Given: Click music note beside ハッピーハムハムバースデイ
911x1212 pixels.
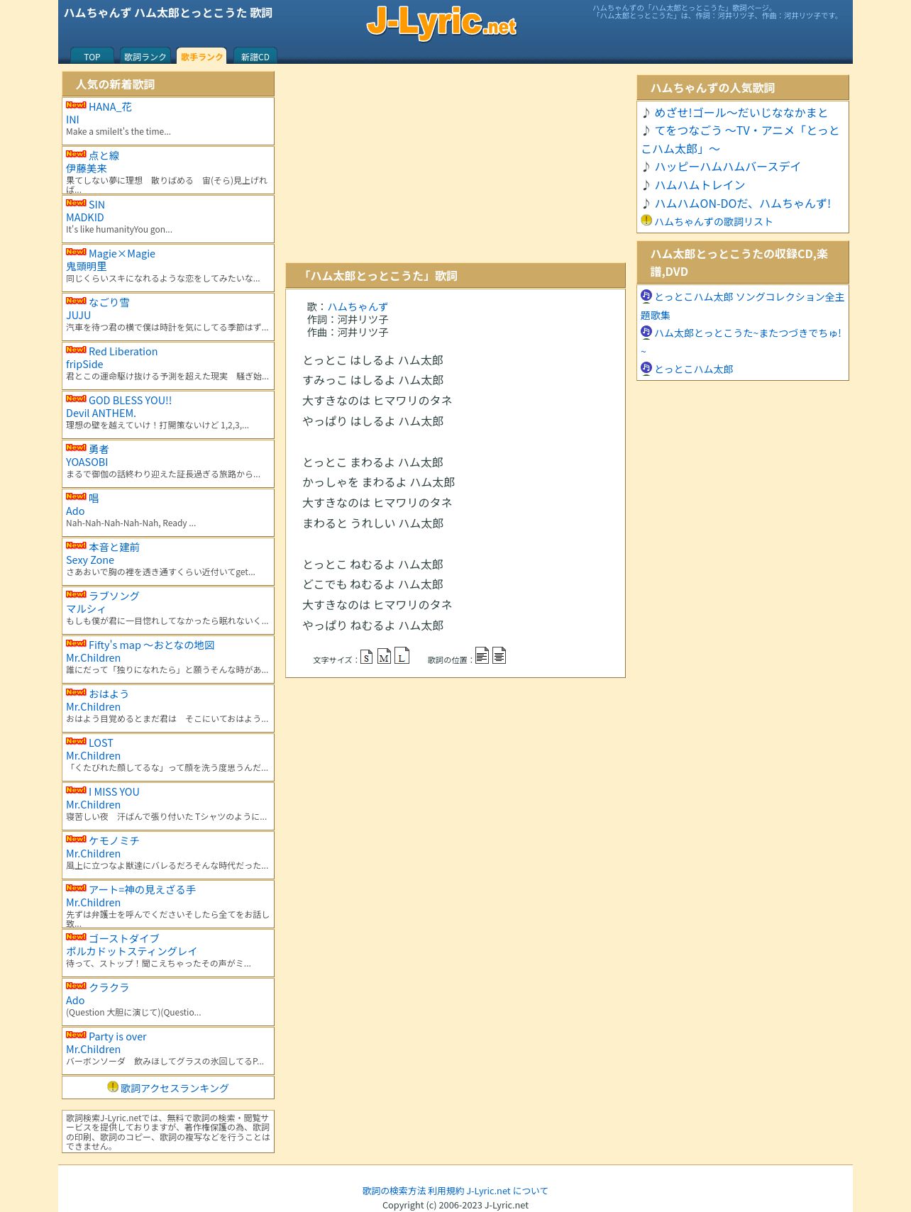Looking at the screenshot, I should coord(646,167).
